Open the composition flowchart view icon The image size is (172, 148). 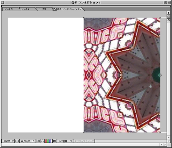(x=169, y=20)
